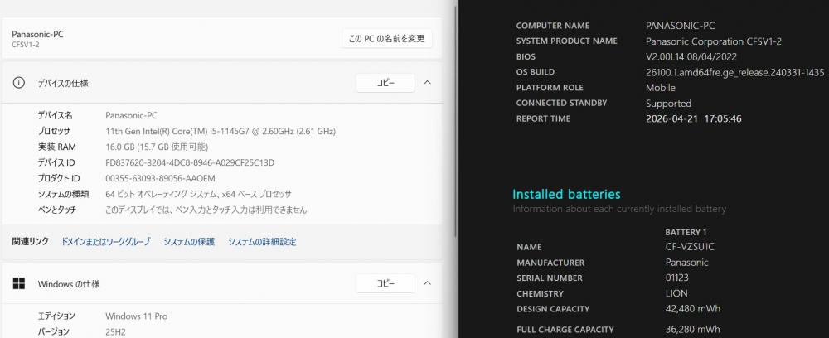
Task: Copy the device specifications
Action: click(385, 83)
